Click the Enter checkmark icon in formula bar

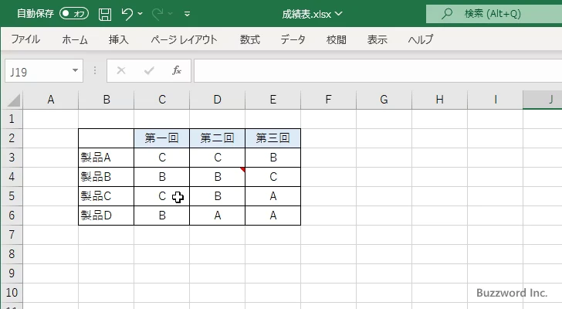(x=149, y=70)
